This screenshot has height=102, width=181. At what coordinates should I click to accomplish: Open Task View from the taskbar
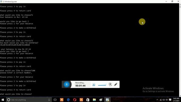[x=55, y=100]
